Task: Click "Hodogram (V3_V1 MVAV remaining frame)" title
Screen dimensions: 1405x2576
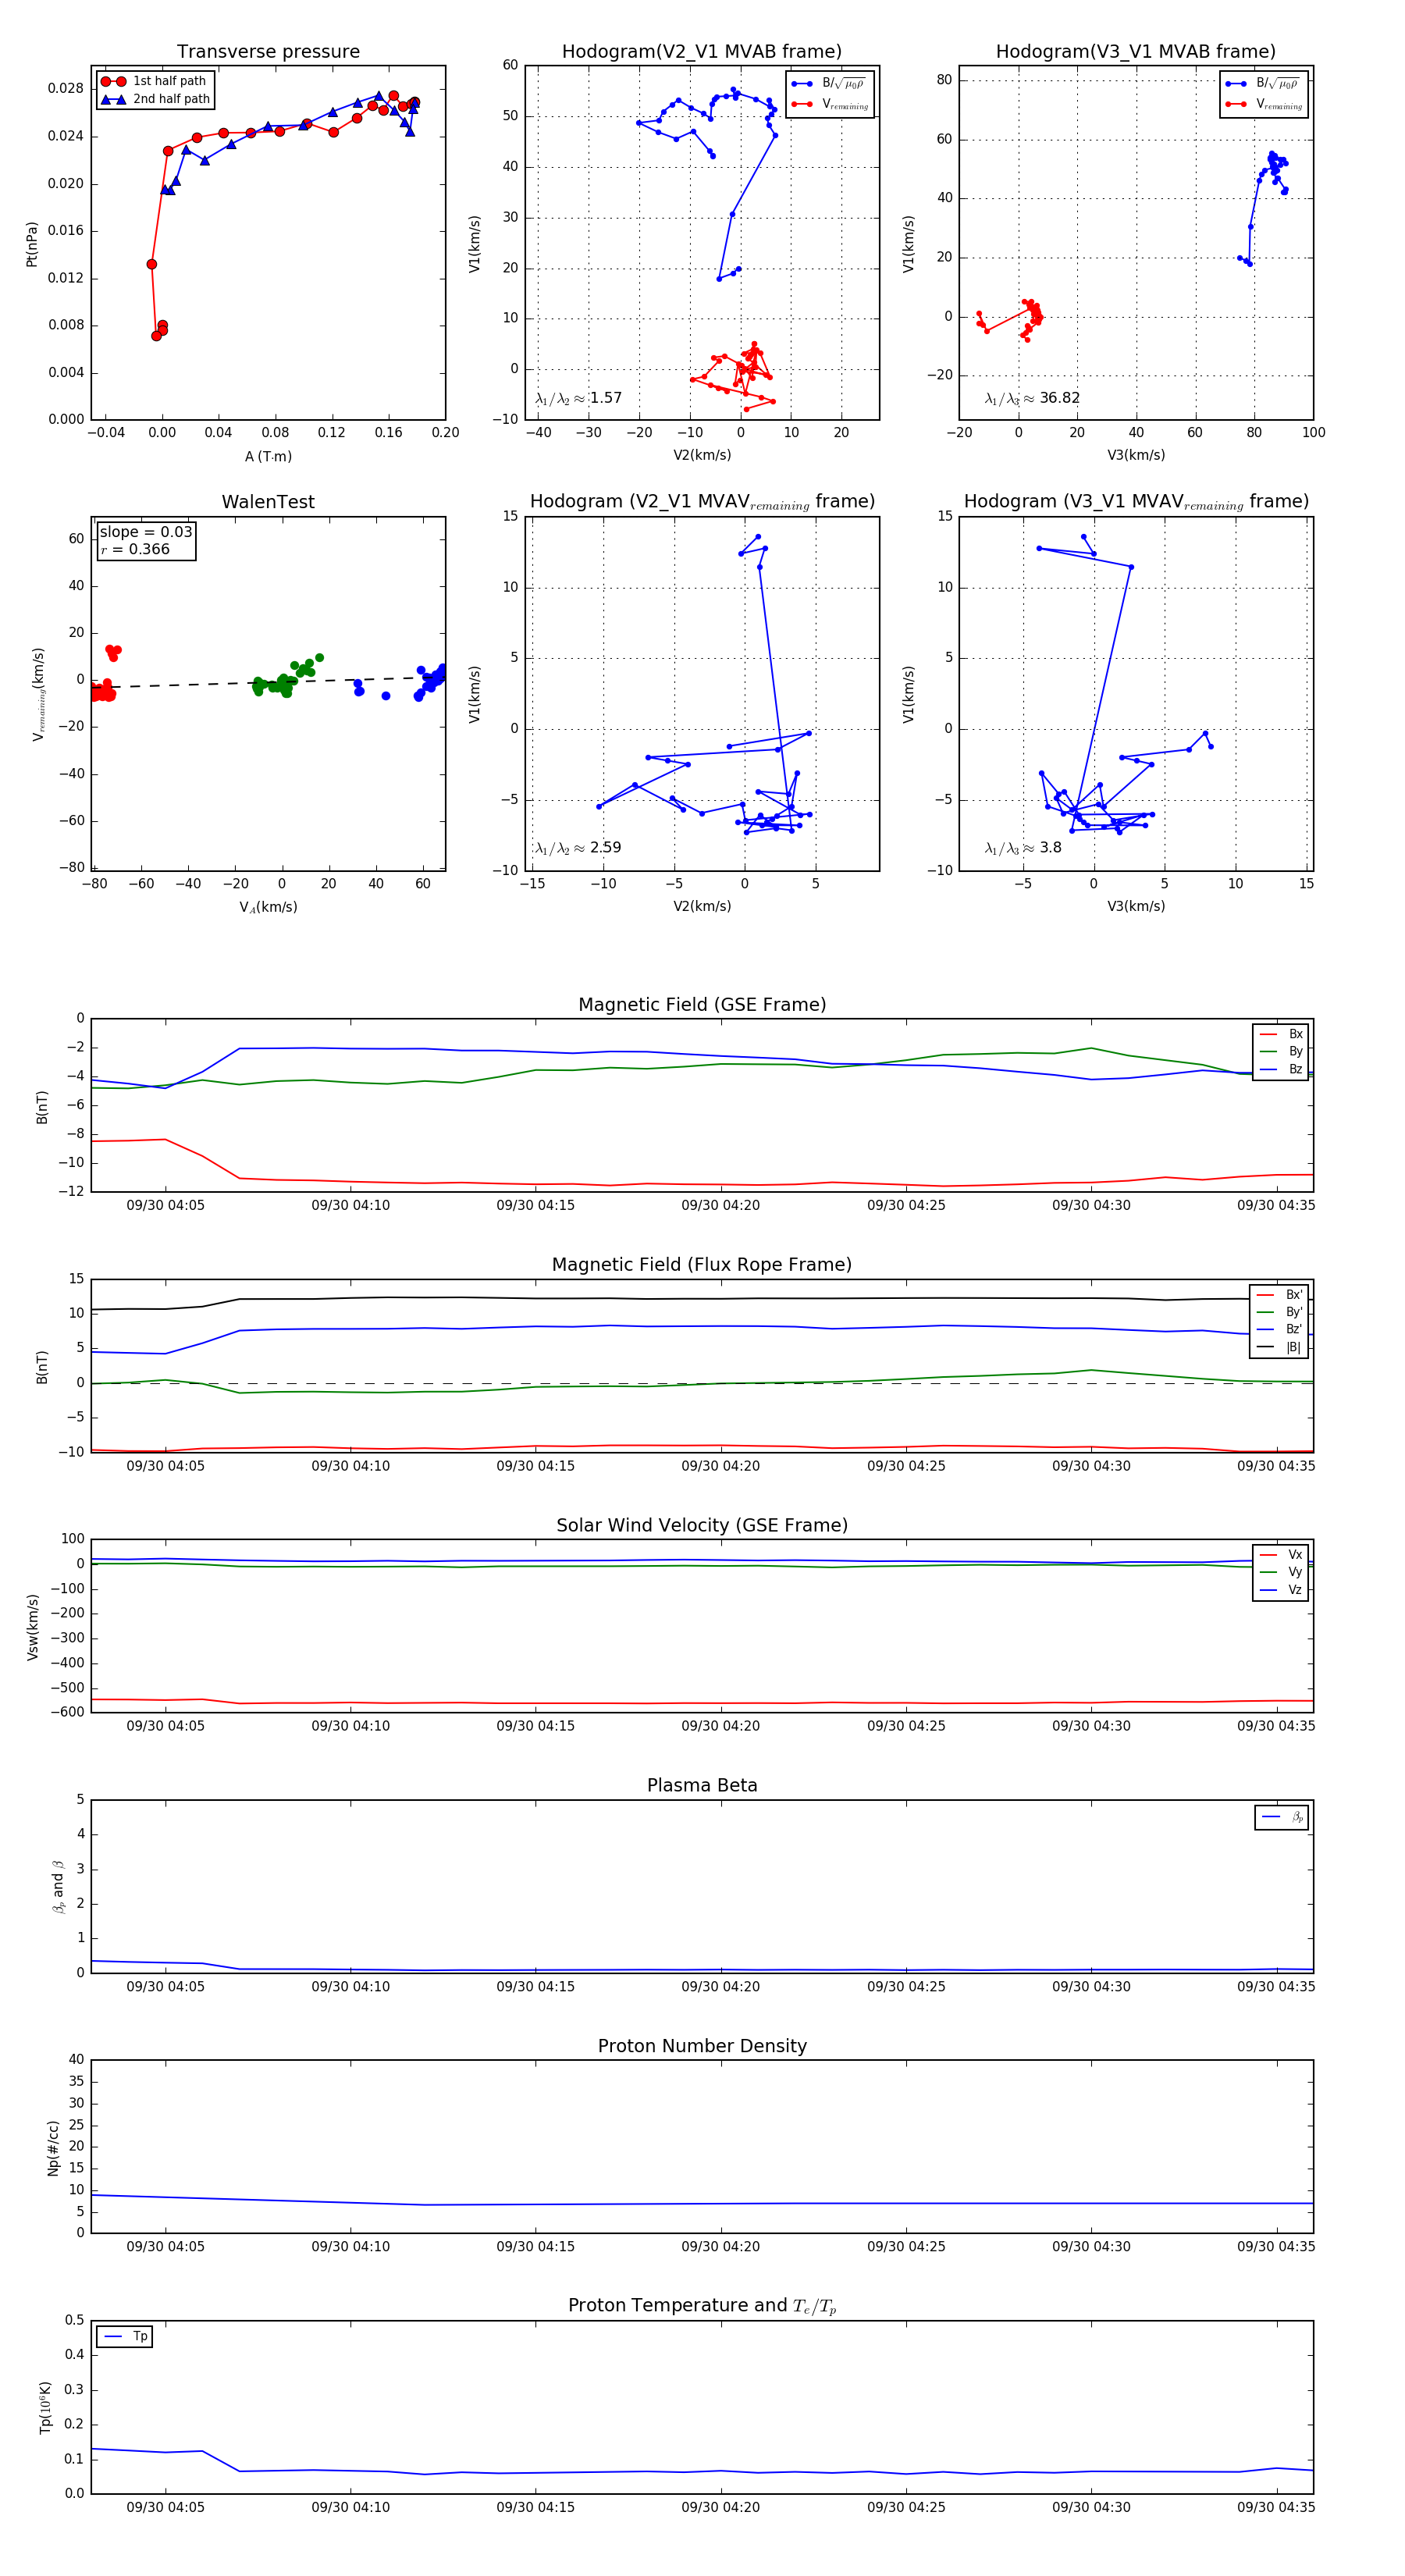Action: (x=1136, y=502)
